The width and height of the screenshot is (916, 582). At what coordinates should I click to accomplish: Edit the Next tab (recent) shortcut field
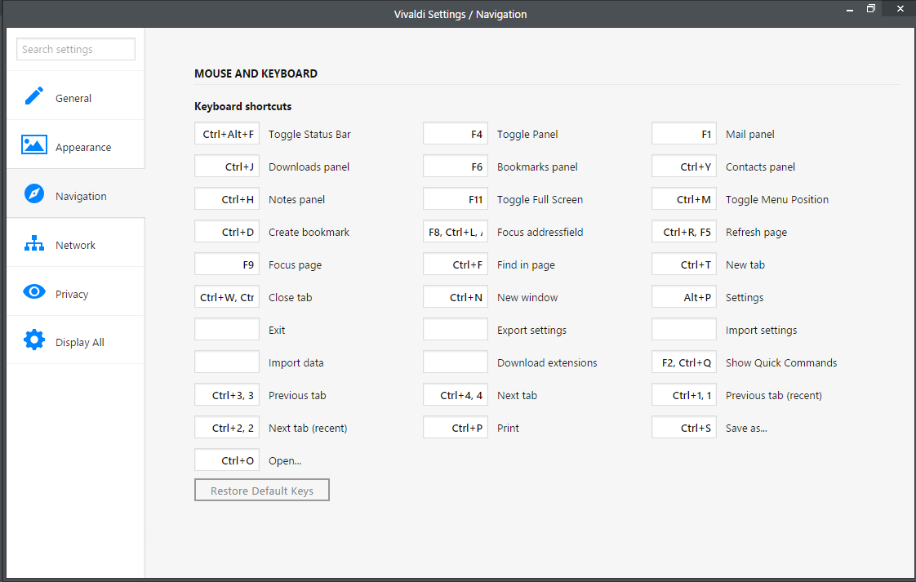[x=227, y=428]
